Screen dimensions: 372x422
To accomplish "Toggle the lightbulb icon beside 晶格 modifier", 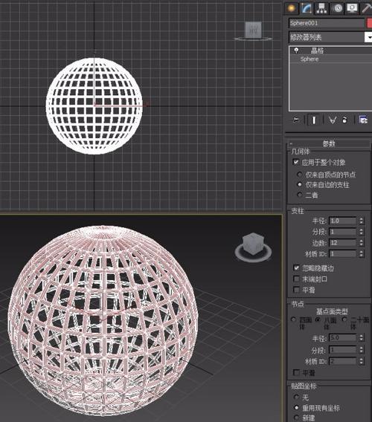I will (x=296, y=51).
